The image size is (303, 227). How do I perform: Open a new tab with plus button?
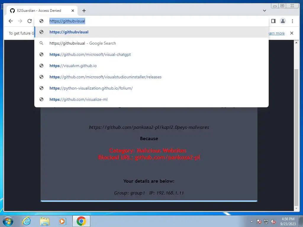pos(84,11)
